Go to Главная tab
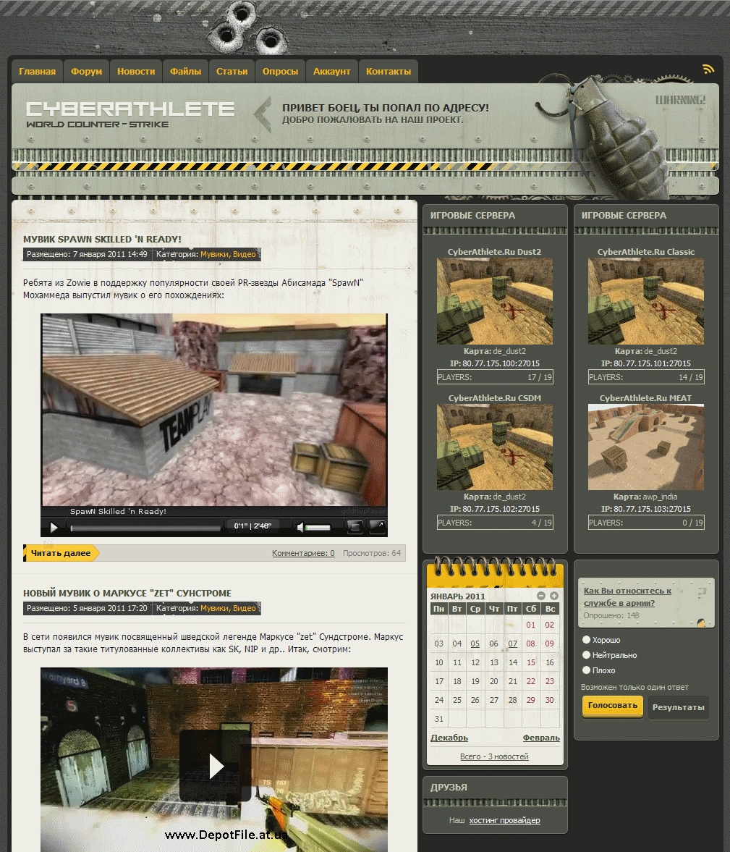Image resolution: width=730 pixels, height=852 pixels. 37,71
